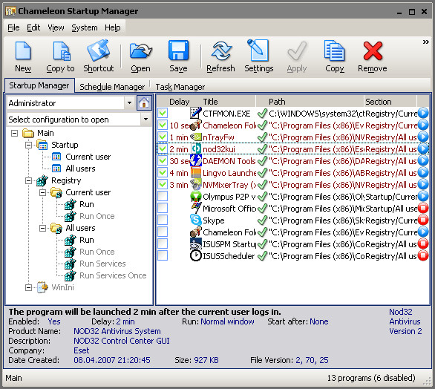Open the Select configuration dropdown
The height and width of the screenshot is (389, 435).
[146, 120]
